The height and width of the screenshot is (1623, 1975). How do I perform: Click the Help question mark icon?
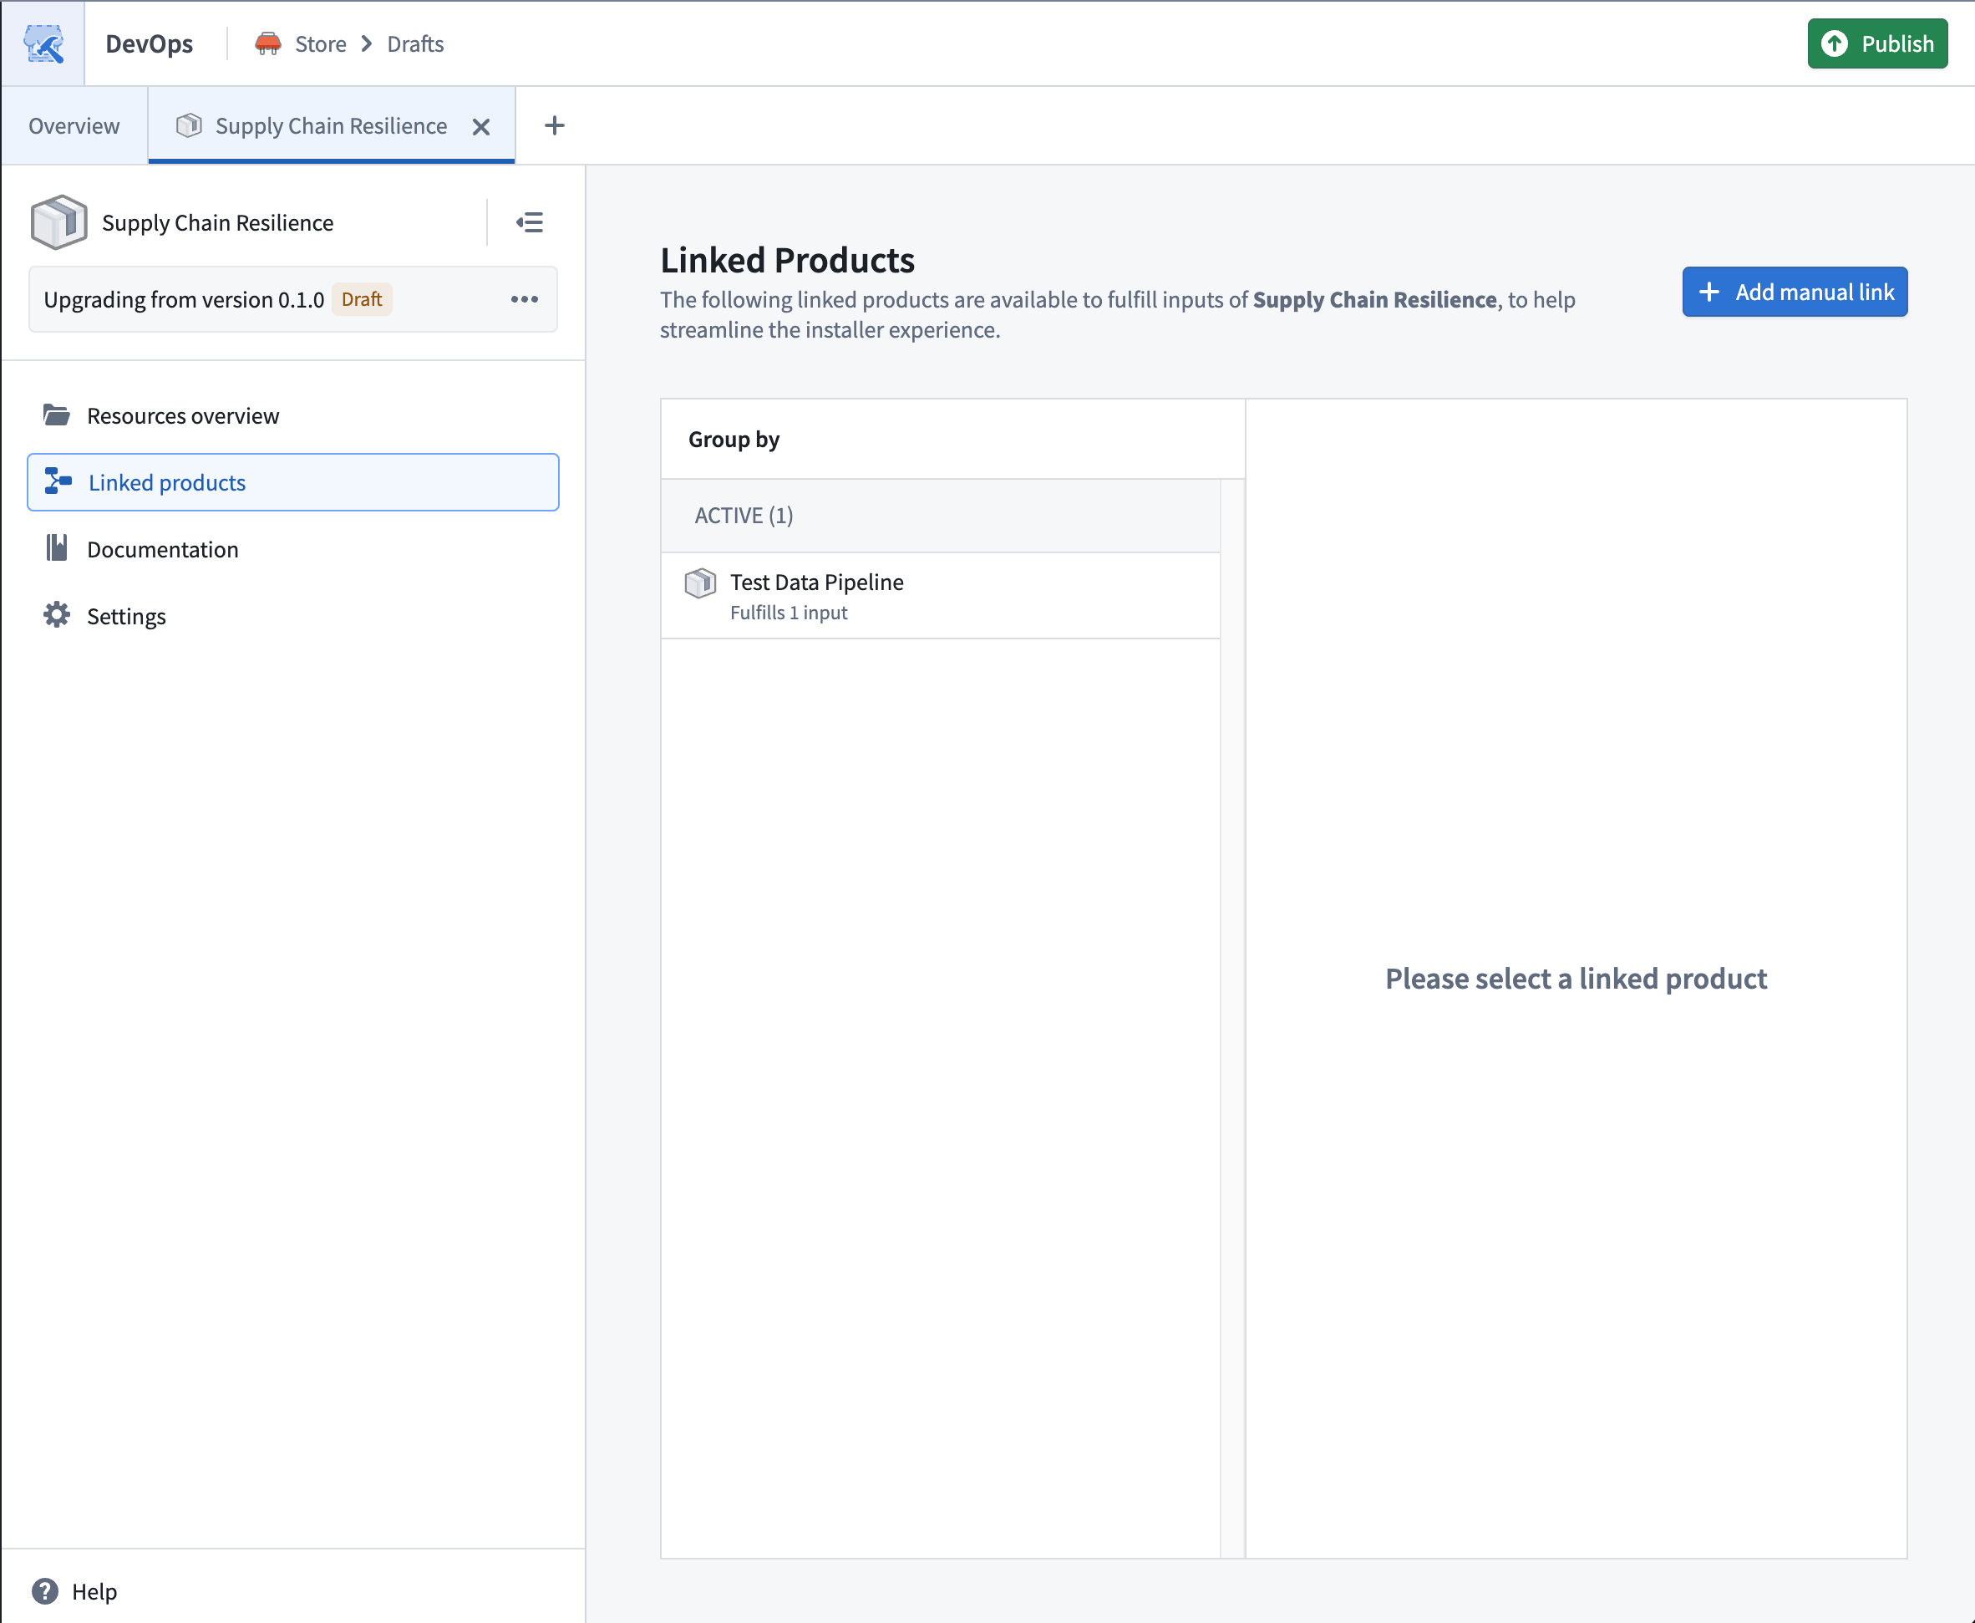(45, 1591)
